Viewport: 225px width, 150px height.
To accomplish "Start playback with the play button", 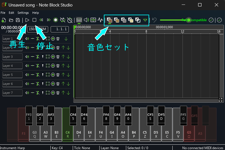I will [27, 20].
